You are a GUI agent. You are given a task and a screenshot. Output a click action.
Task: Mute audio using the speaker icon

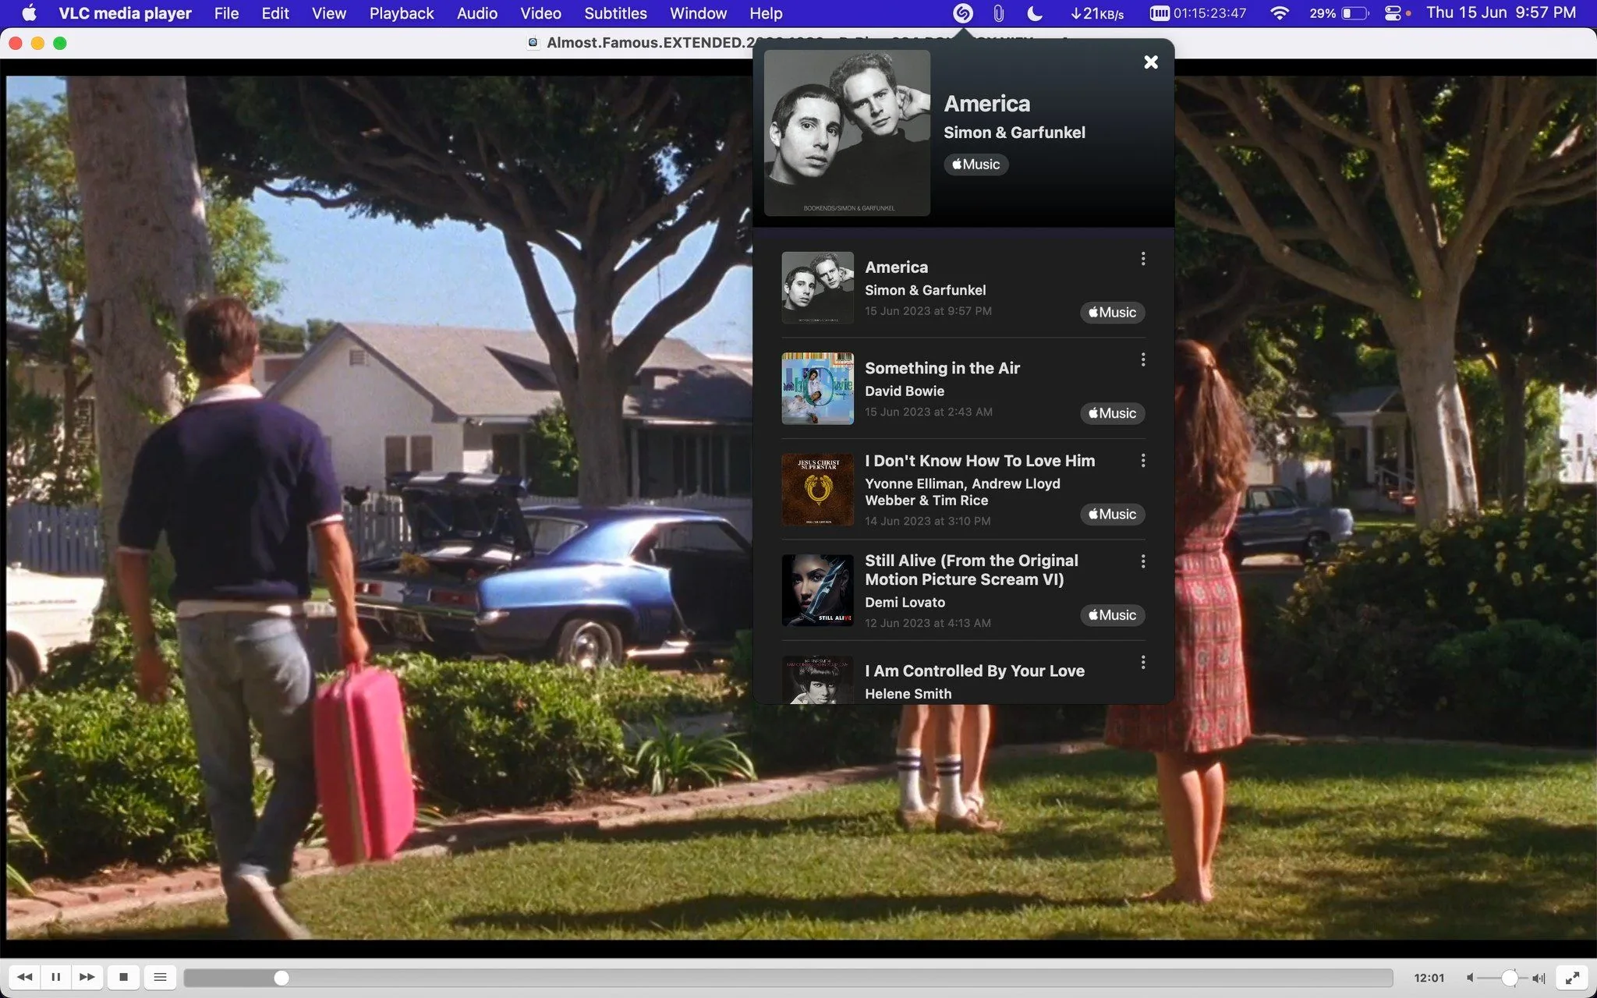[1469, 978]
